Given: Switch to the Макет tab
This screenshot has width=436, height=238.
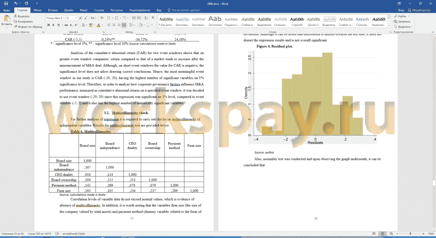Looking at the screenshot, I should (84, 10).
